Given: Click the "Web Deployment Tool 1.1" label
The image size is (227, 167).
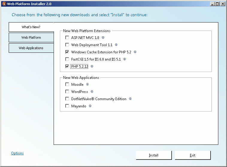Looking at the screenshot, I should coord(92,45).
